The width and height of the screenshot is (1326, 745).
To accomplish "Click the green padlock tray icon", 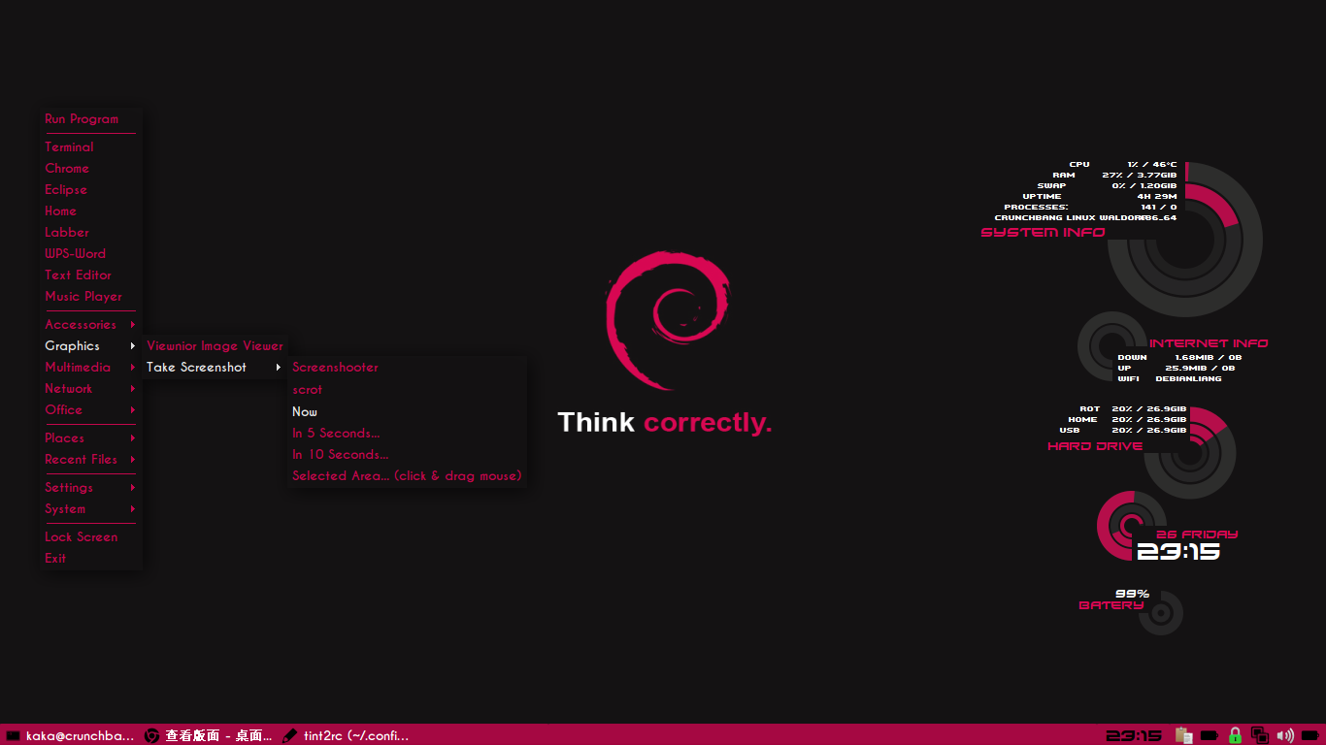I will 1235,735.
